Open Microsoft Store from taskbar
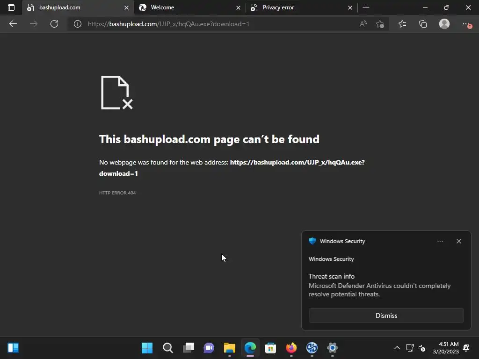 coord(270,348)
